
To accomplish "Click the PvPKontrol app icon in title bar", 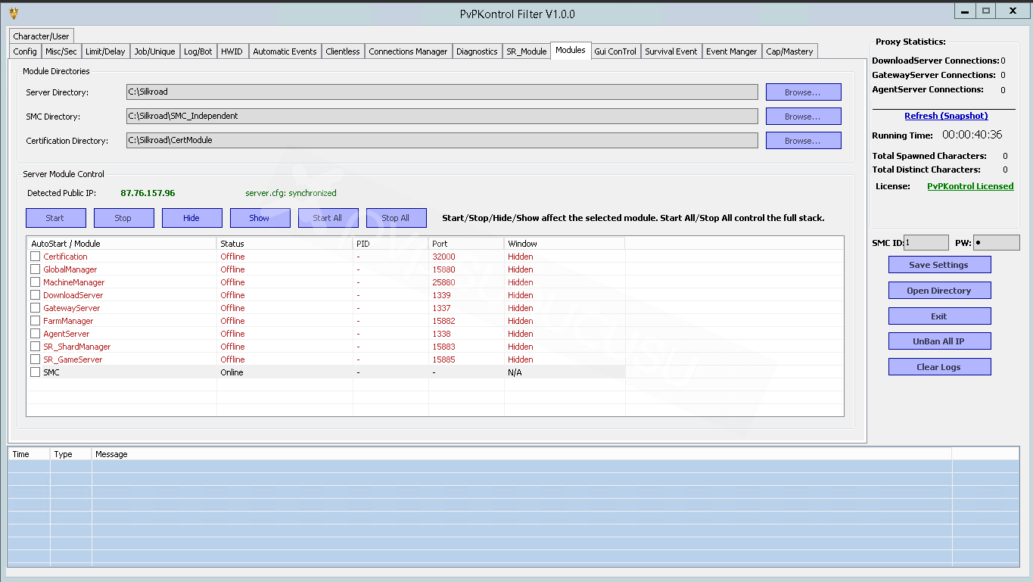I will click(x=13, y=13).
